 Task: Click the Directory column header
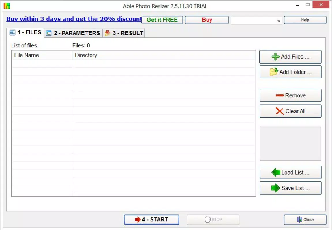(x=164, y=55)
